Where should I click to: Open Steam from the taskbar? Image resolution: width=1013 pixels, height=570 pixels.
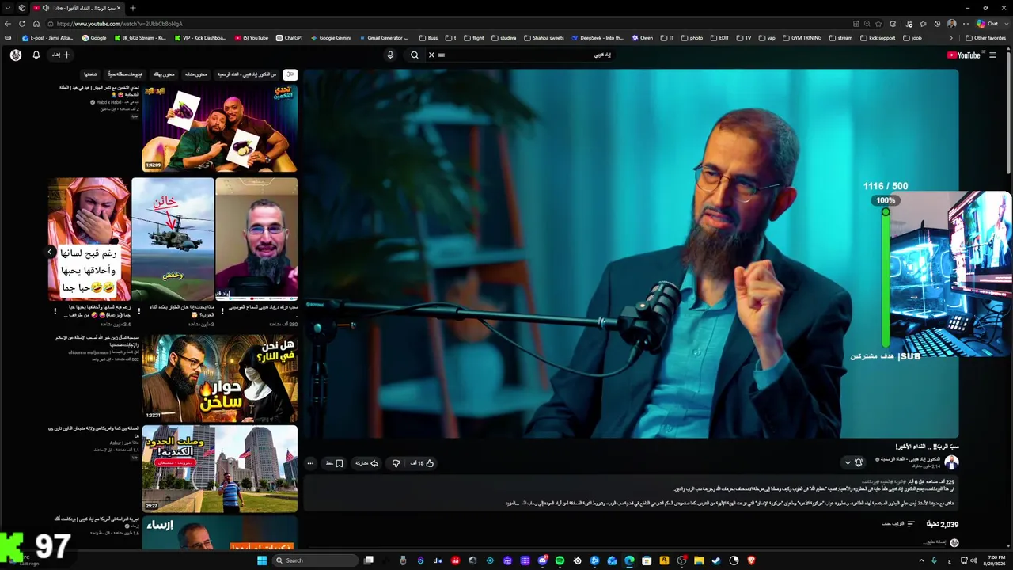(716, 560)
